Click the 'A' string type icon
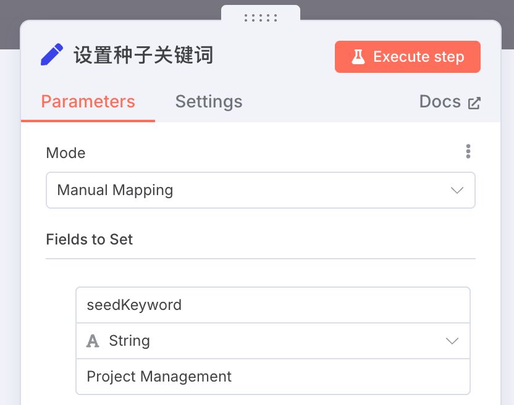 pyautogui.click(x=93, y=341)
